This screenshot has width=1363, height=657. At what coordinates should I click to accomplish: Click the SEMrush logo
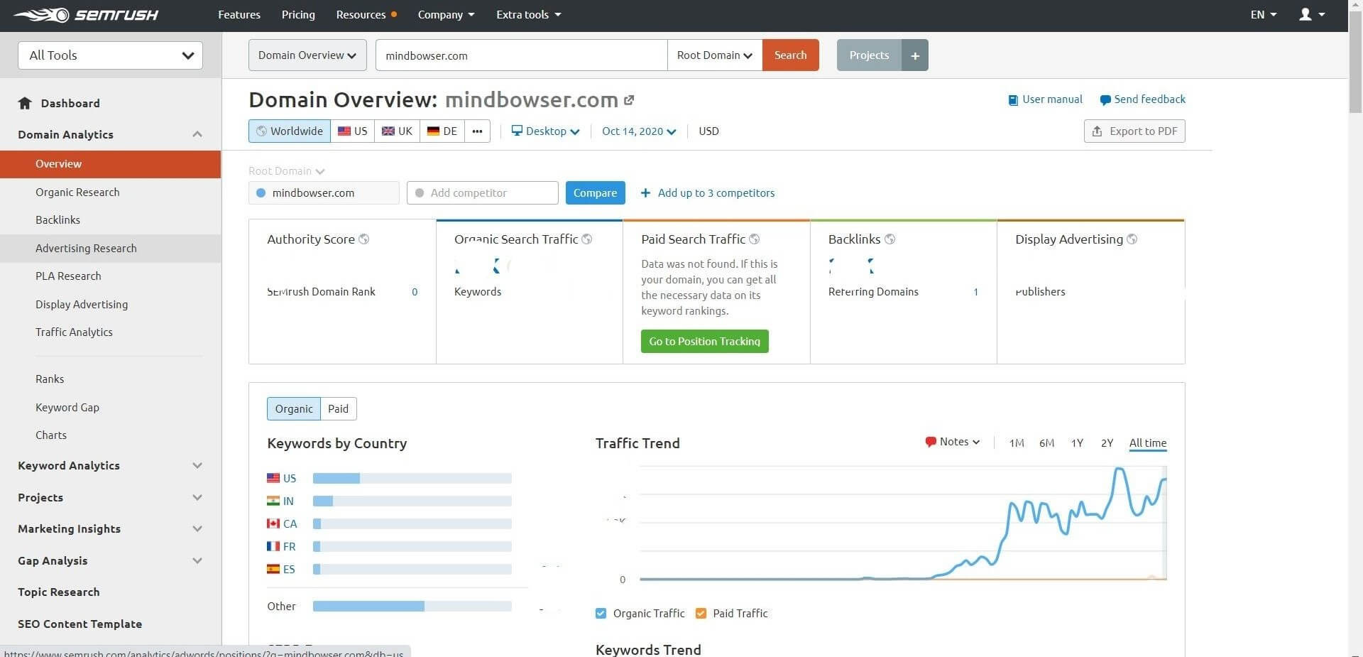point(85,15)
